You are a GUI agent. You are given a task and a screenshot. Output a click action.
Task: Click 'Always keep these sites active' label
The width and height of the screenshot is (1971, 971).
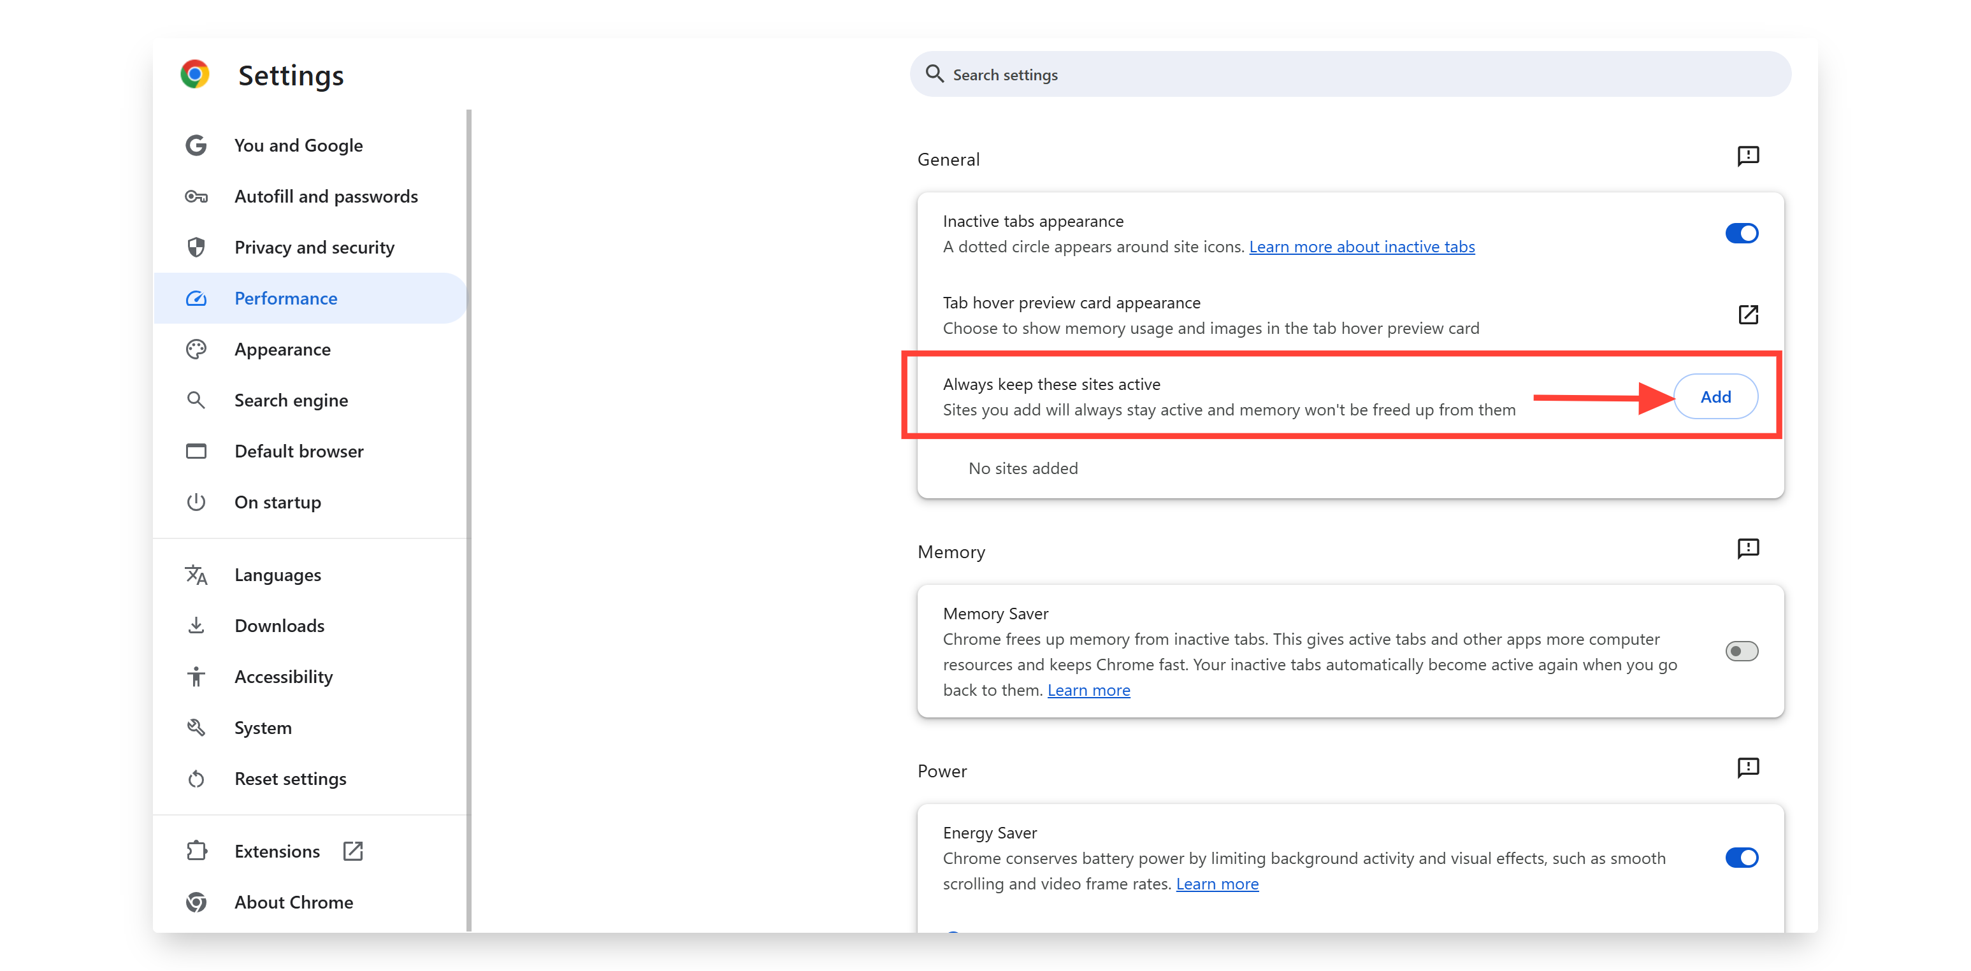pos(1051,384)
